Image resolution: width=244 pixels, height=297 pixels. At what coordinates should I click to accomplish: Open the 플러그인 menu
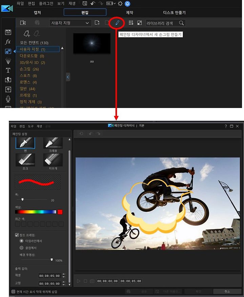[46, 3]
